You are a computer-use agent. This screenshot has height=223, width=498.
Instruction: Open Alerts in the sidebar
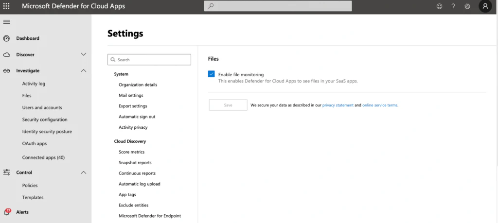[22, 212]
